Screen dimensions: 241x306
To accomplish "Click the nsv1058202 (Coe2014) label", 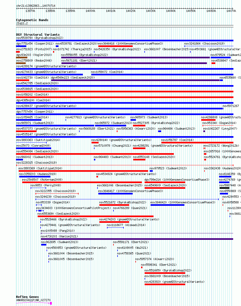I will [x=32, y=95].
